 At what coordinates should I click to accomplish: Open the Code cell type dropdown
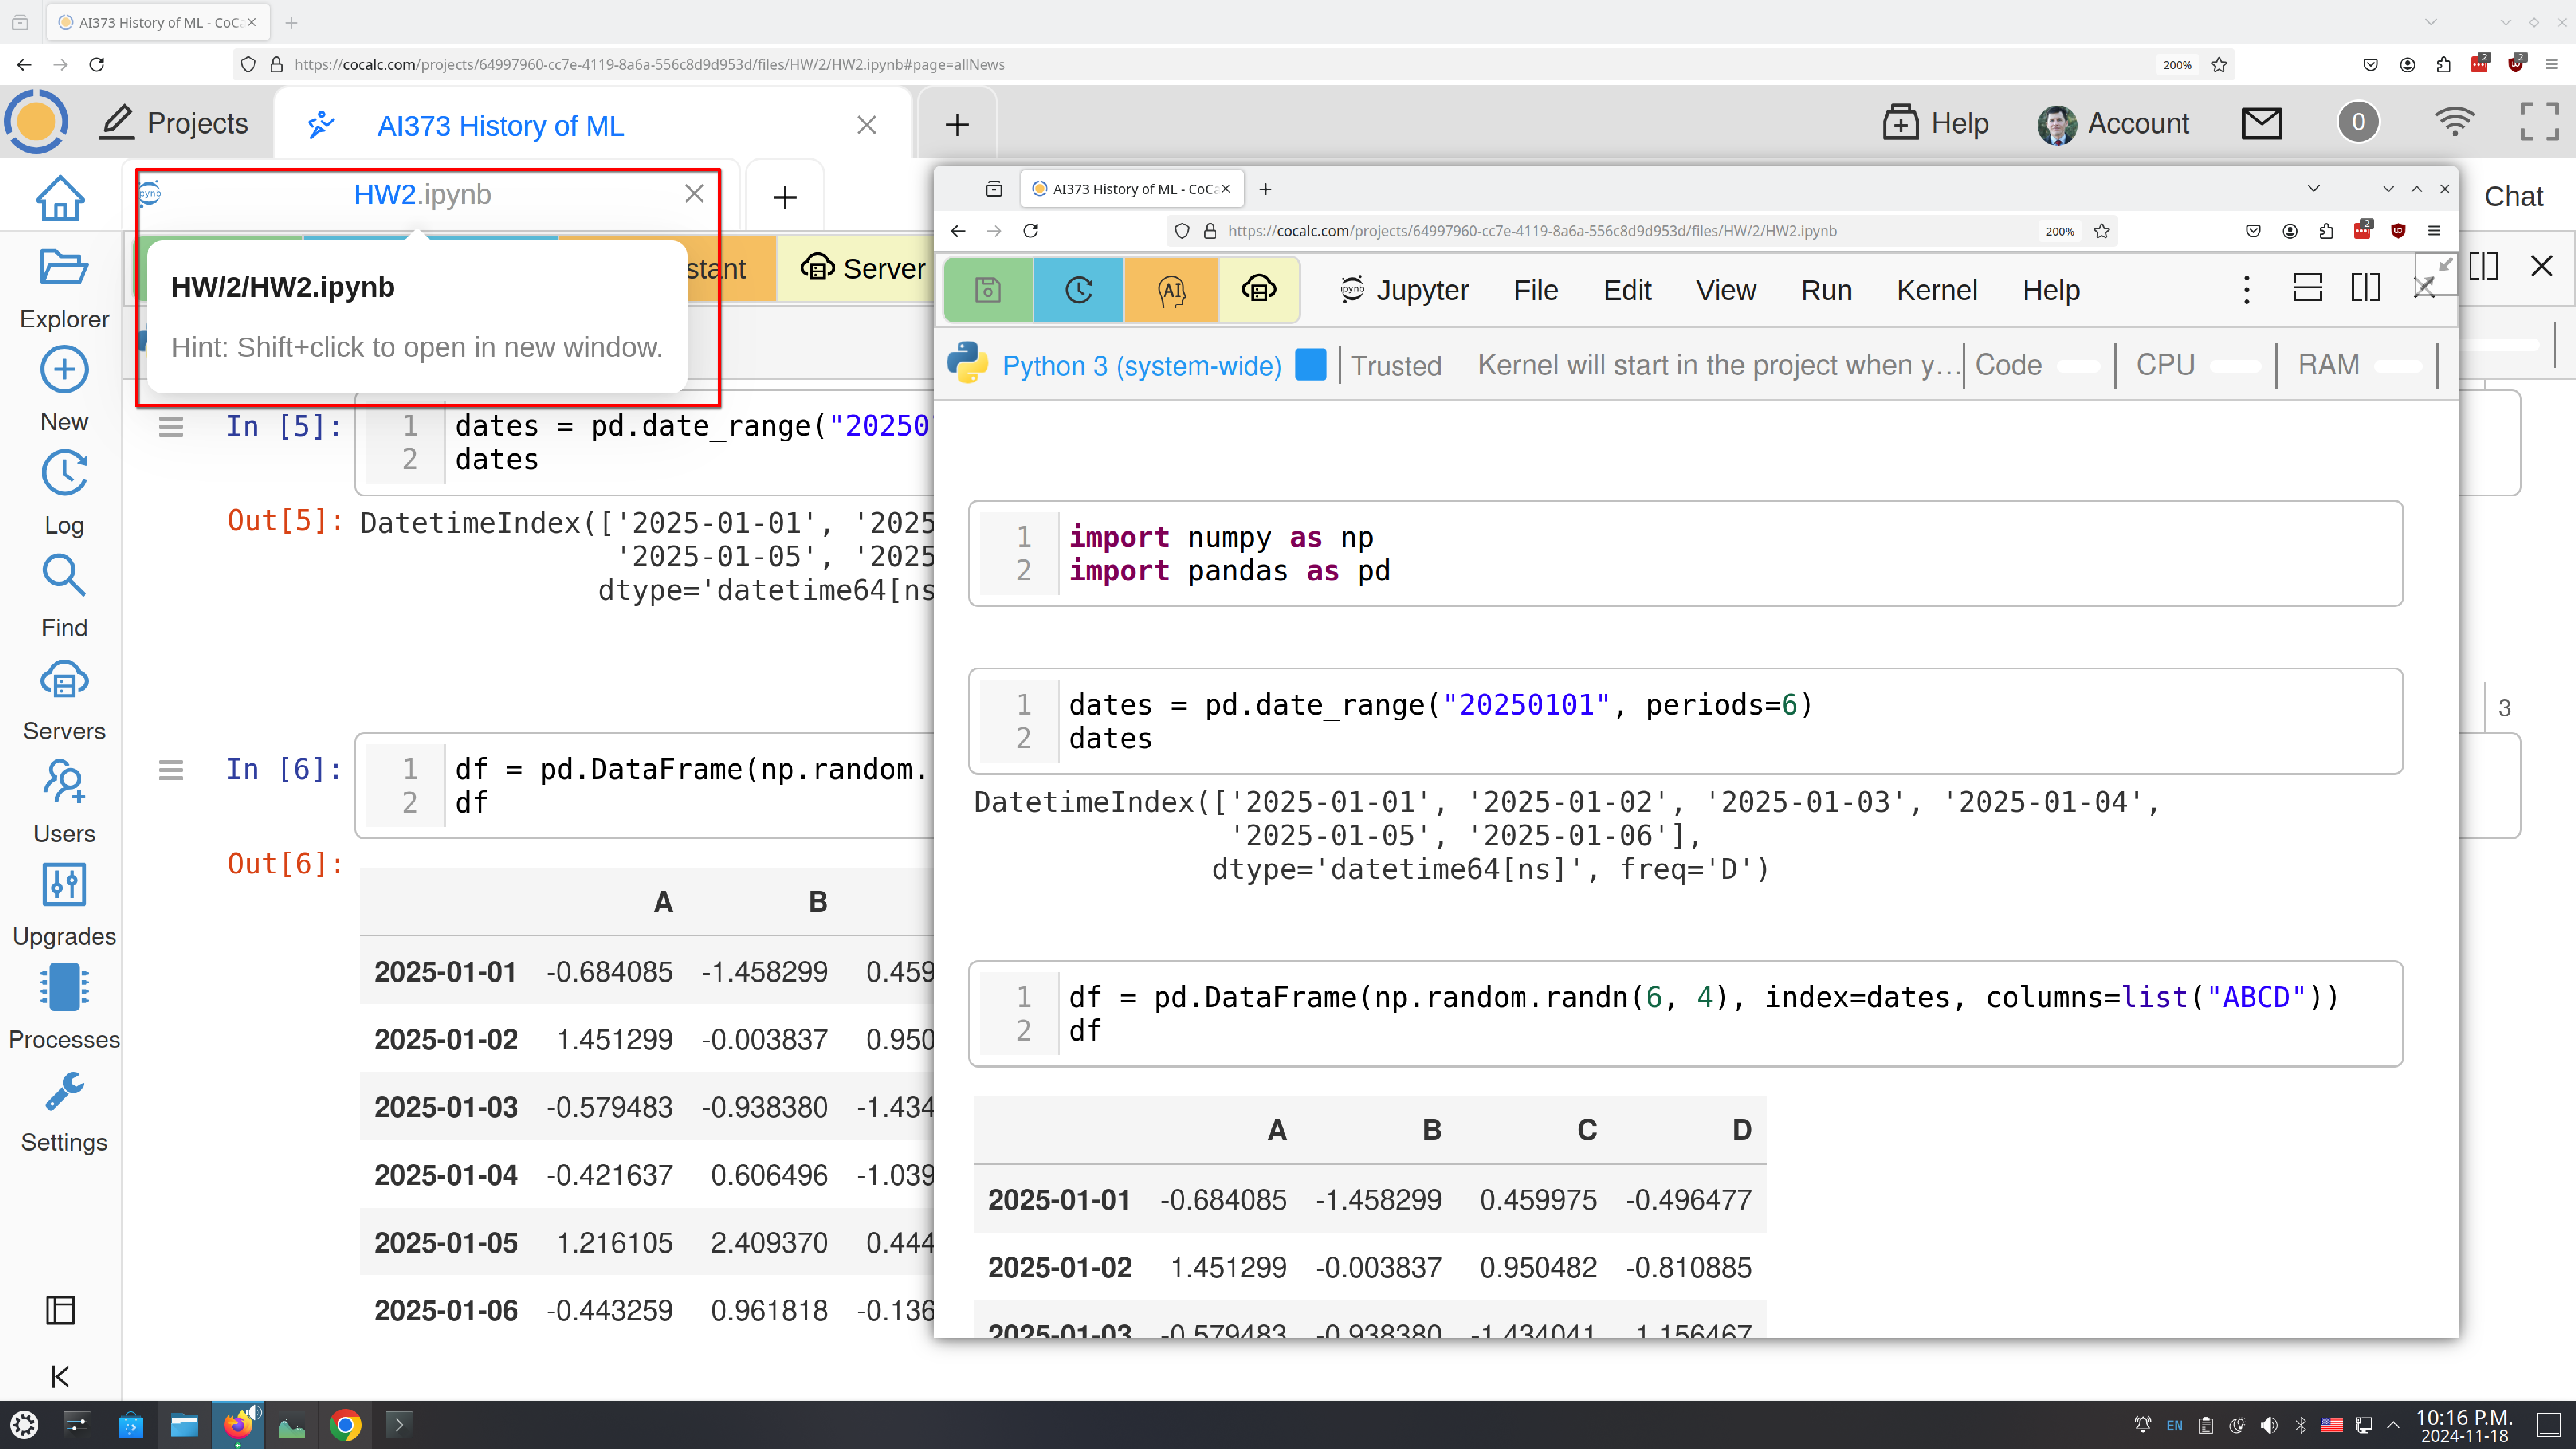click(x=2008, y=365)
